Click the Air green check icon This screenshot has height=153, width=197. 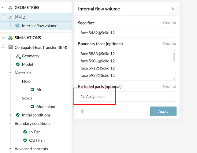click(x=32, y=90)
